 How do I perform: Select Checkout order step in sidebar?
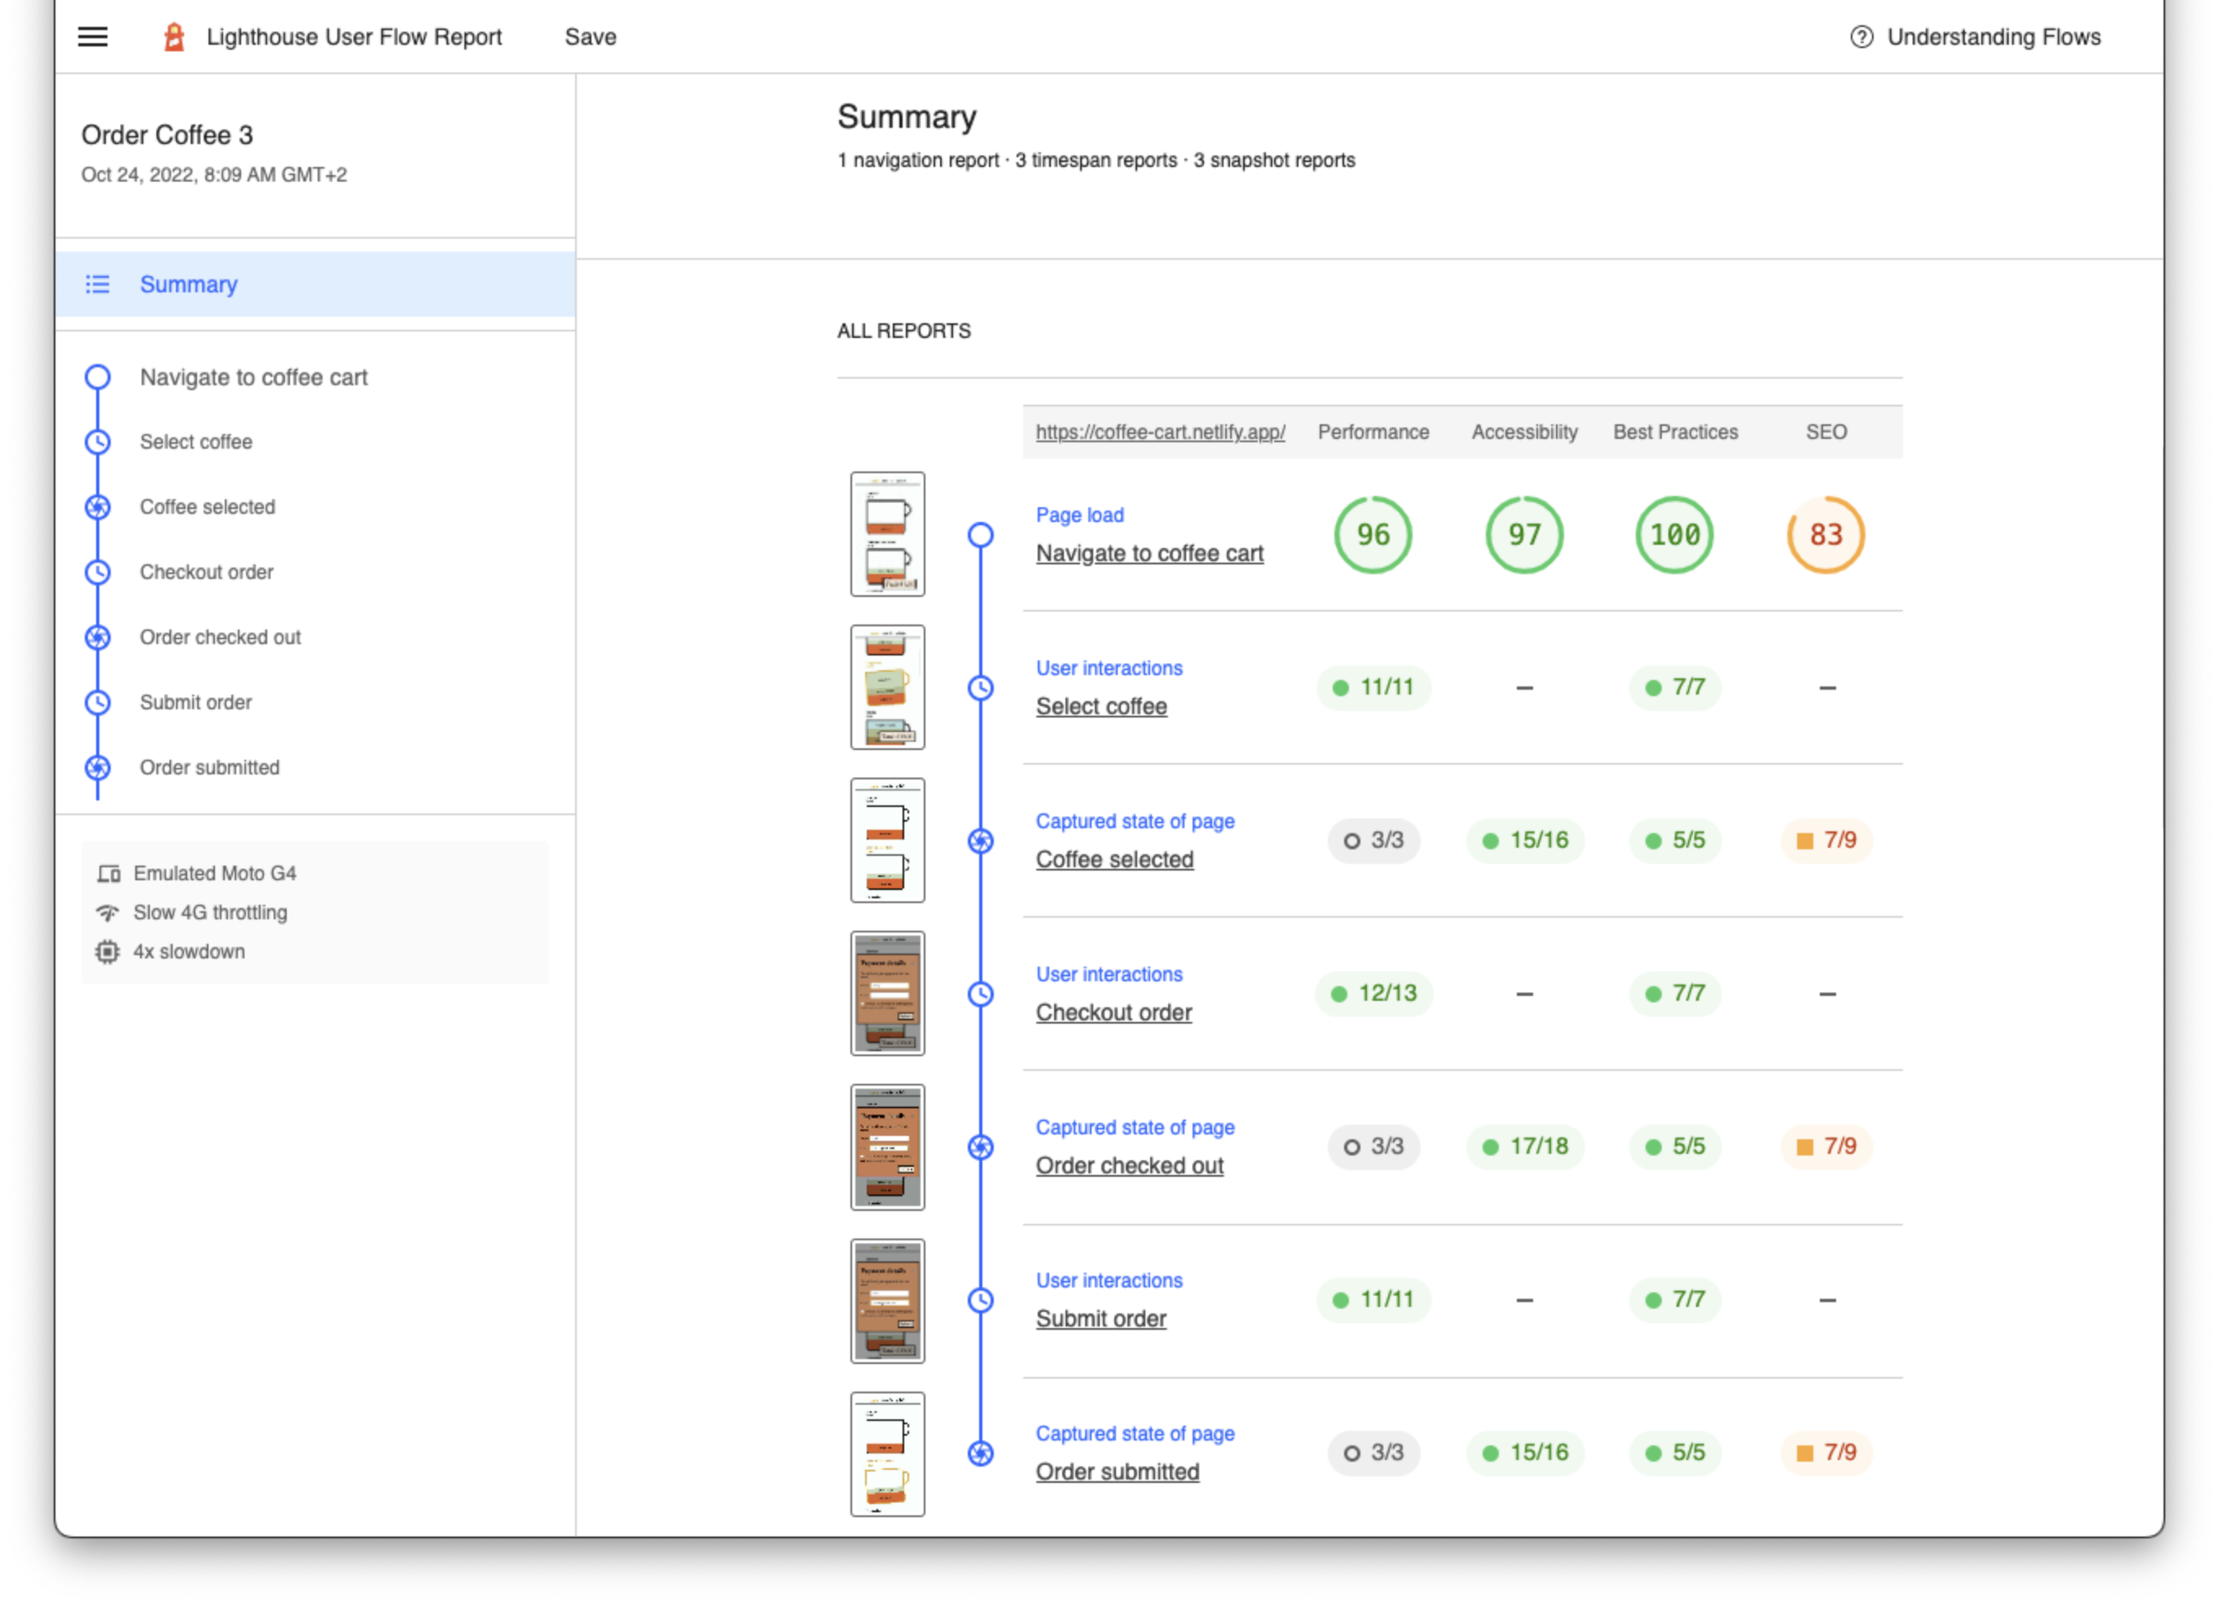click(206, 572)
